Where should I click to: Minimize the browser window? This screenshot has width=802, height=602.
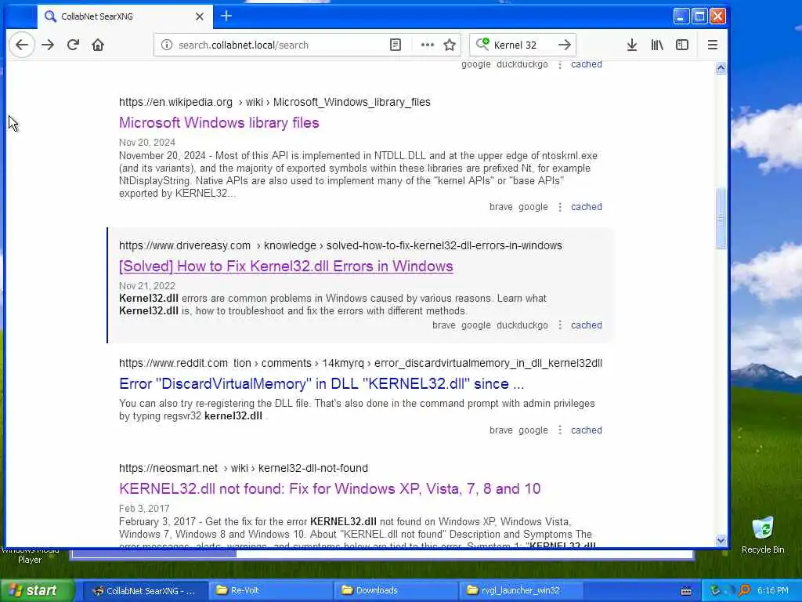coord(681,16)
